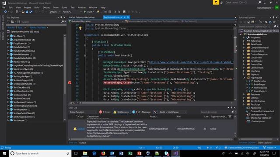Click the Open File folder toolbar icon
280x157 pixels.
tap(23, 12)
